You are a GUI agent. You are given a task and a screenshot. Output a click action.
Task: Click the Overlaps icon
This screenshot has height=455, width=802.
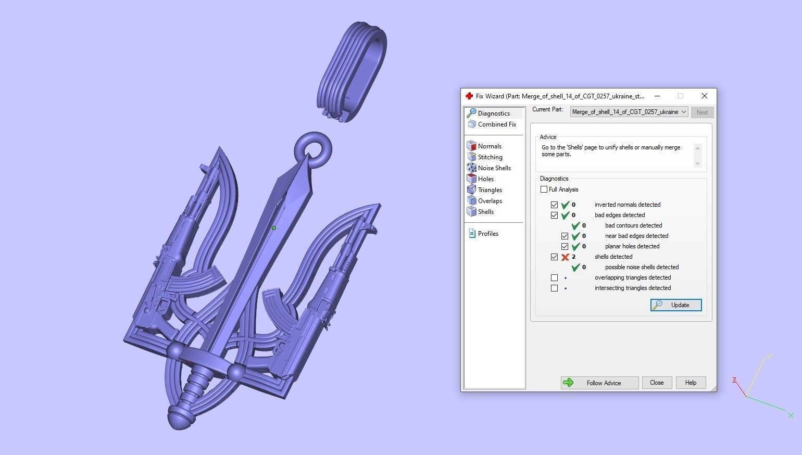tap(472, 200)
